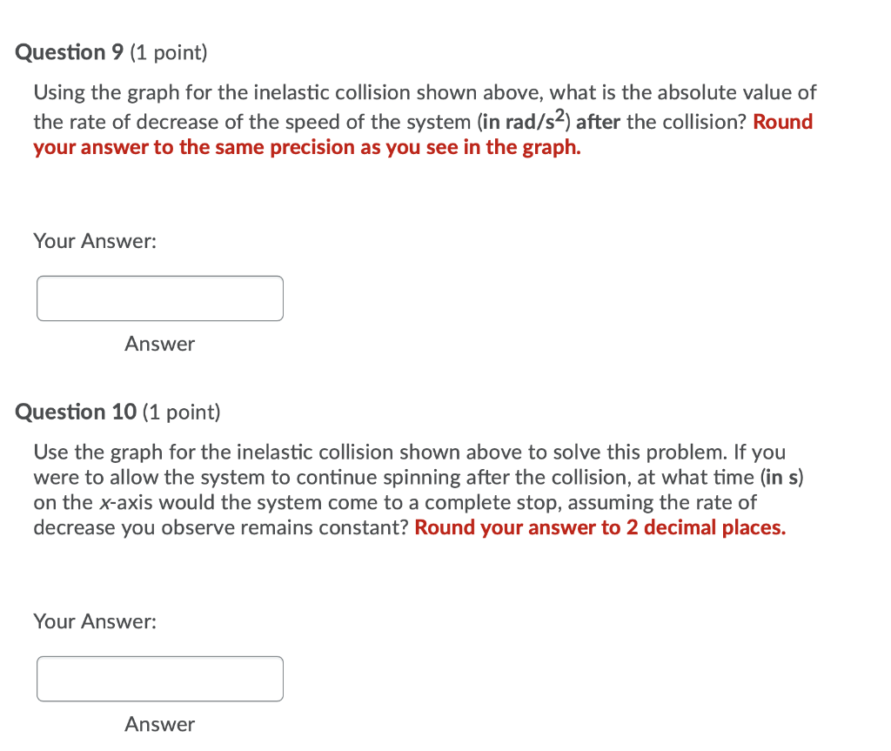Click the (1 point) label beside Question 10
The image size is (891, 751).
[181, 412]
